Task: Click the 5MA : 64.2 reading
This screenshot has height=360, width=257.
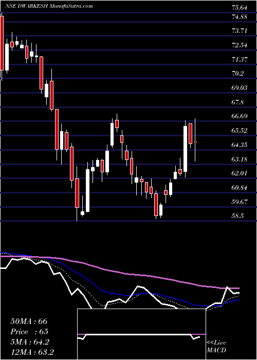Action: [x=30, y=342]
